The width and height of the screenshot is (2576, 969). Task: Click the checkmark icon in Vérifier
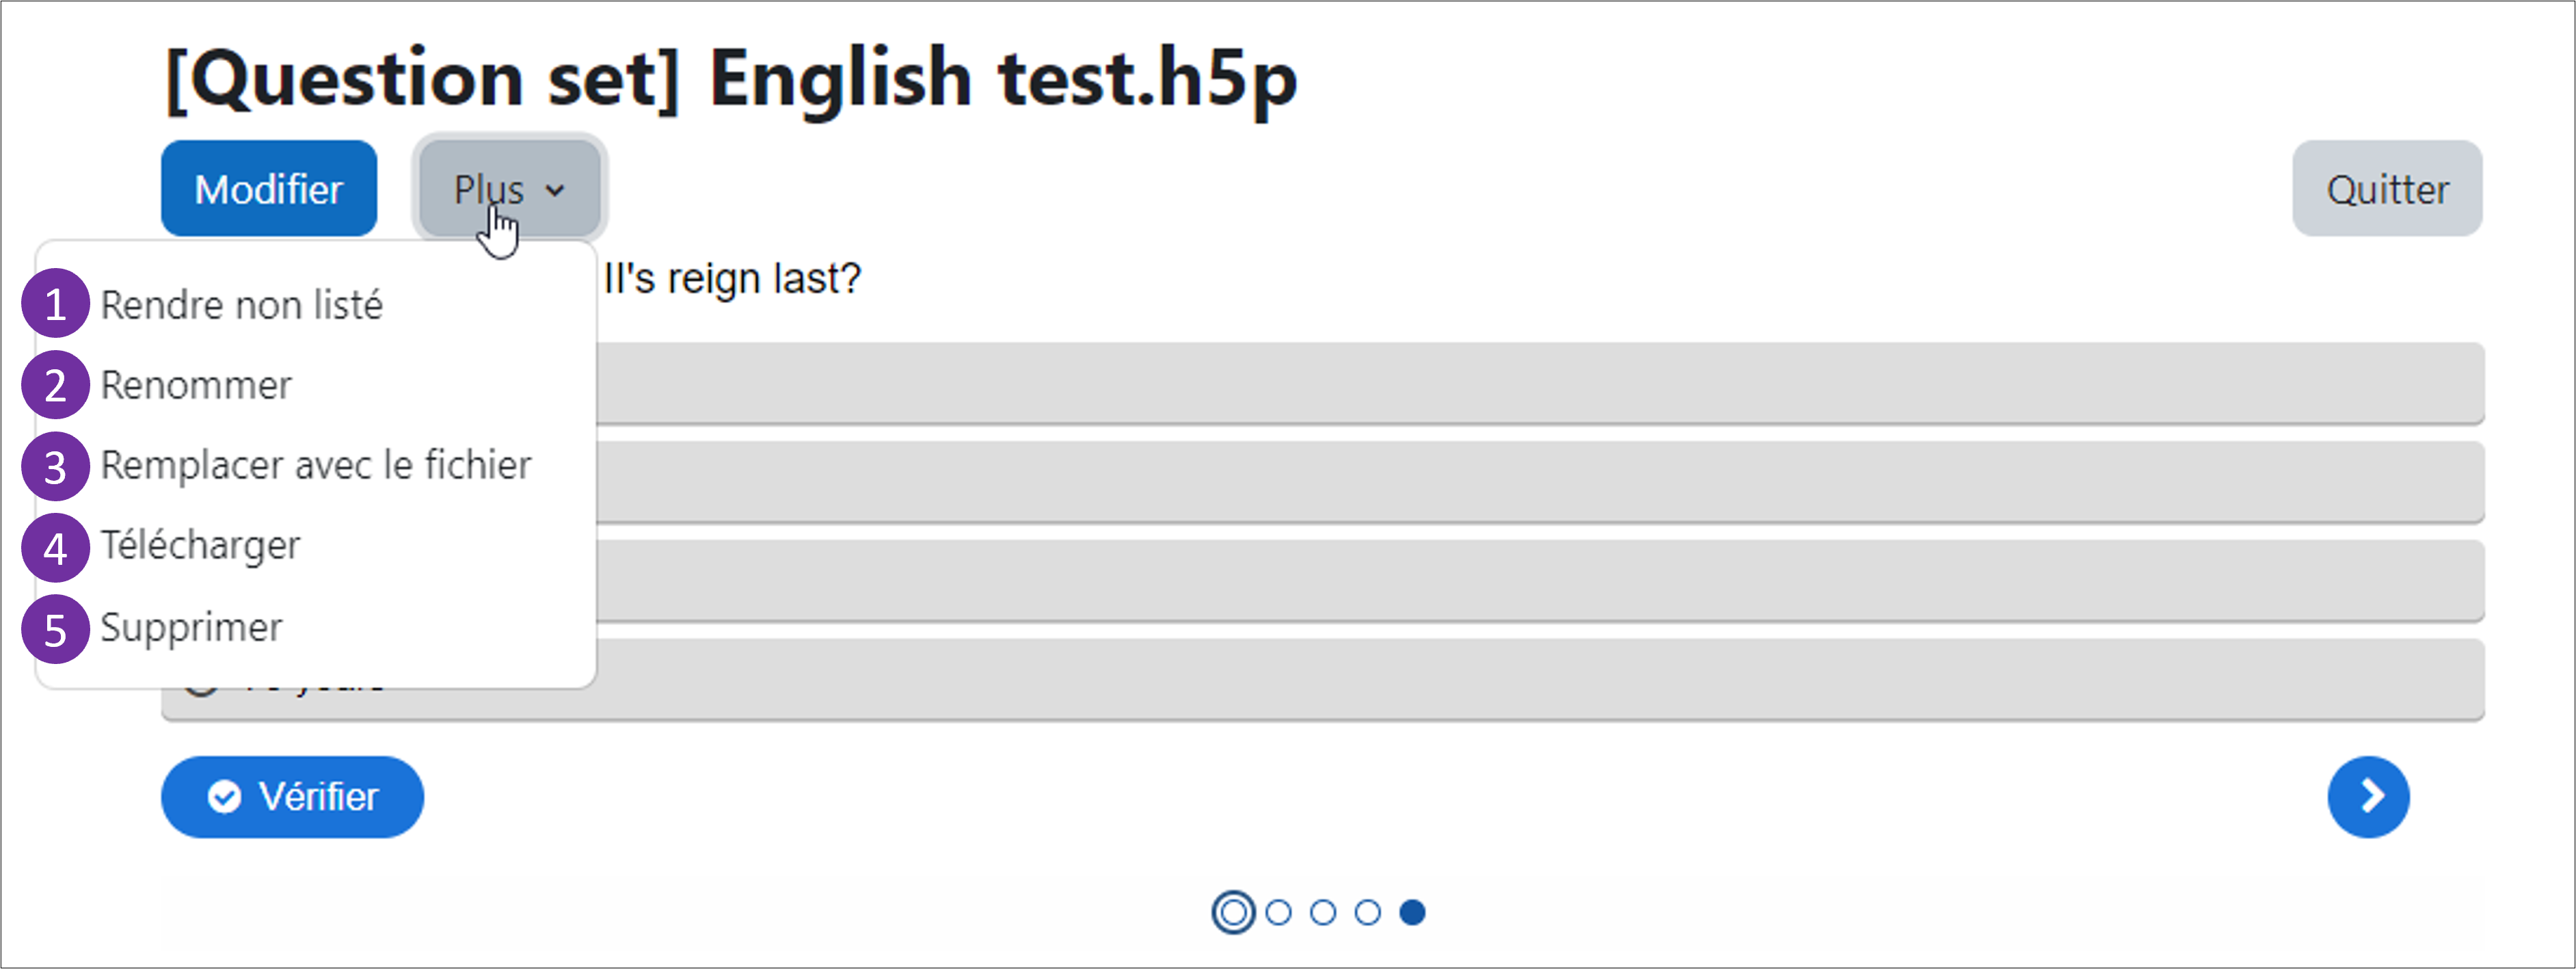pos(224,796)
